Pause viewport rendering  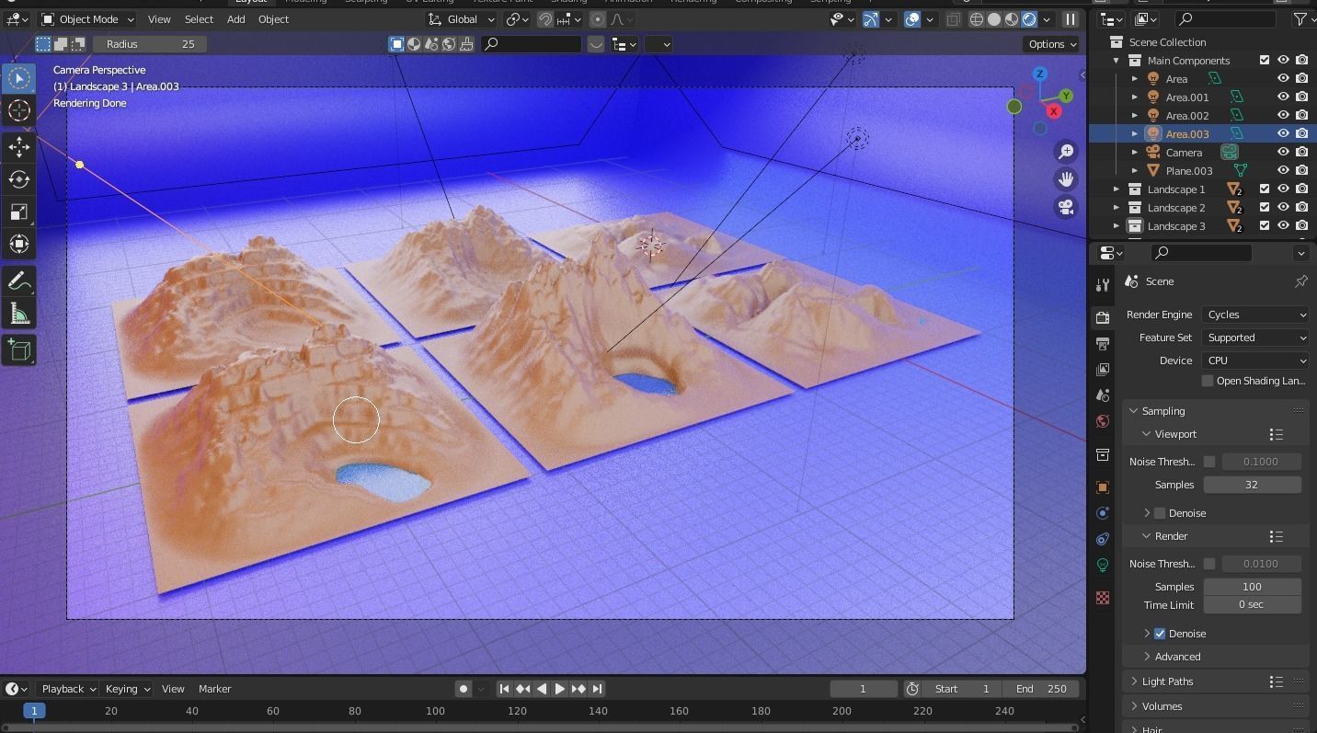pos(1071,19)
